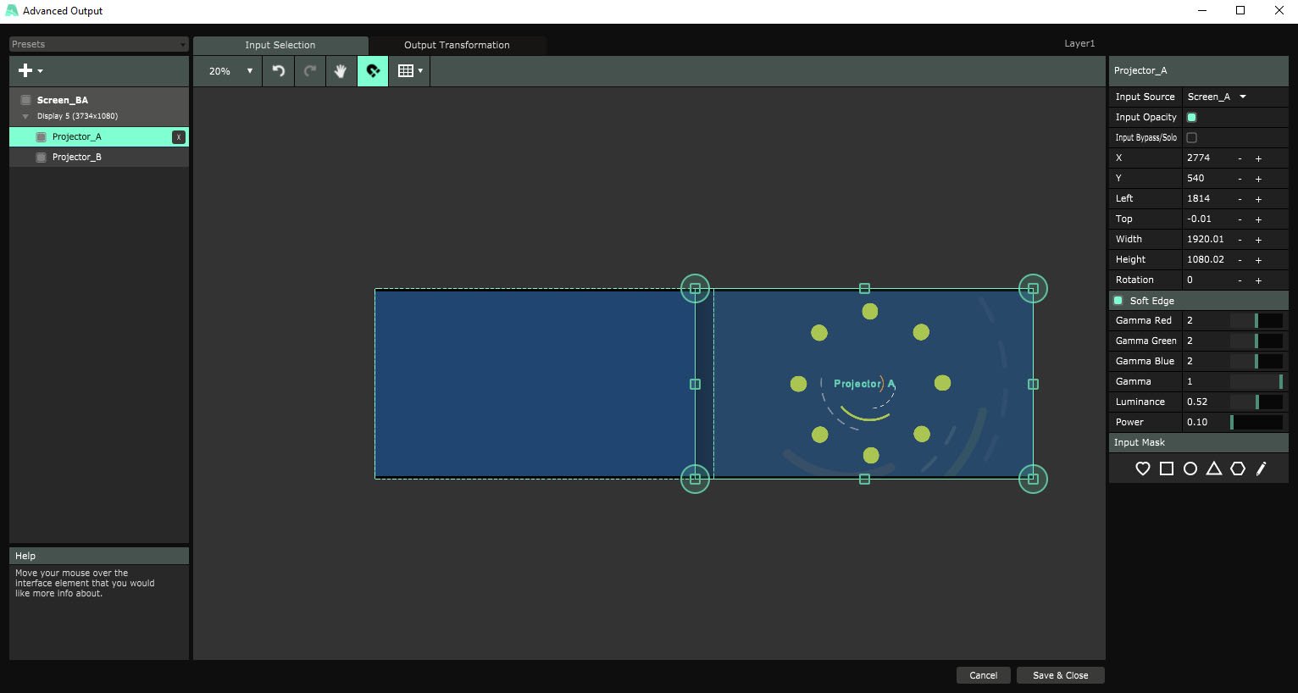Screen dimensions: 1298x693
Task: Collapse the Display 5 tree node
Action: coord(25,116)
